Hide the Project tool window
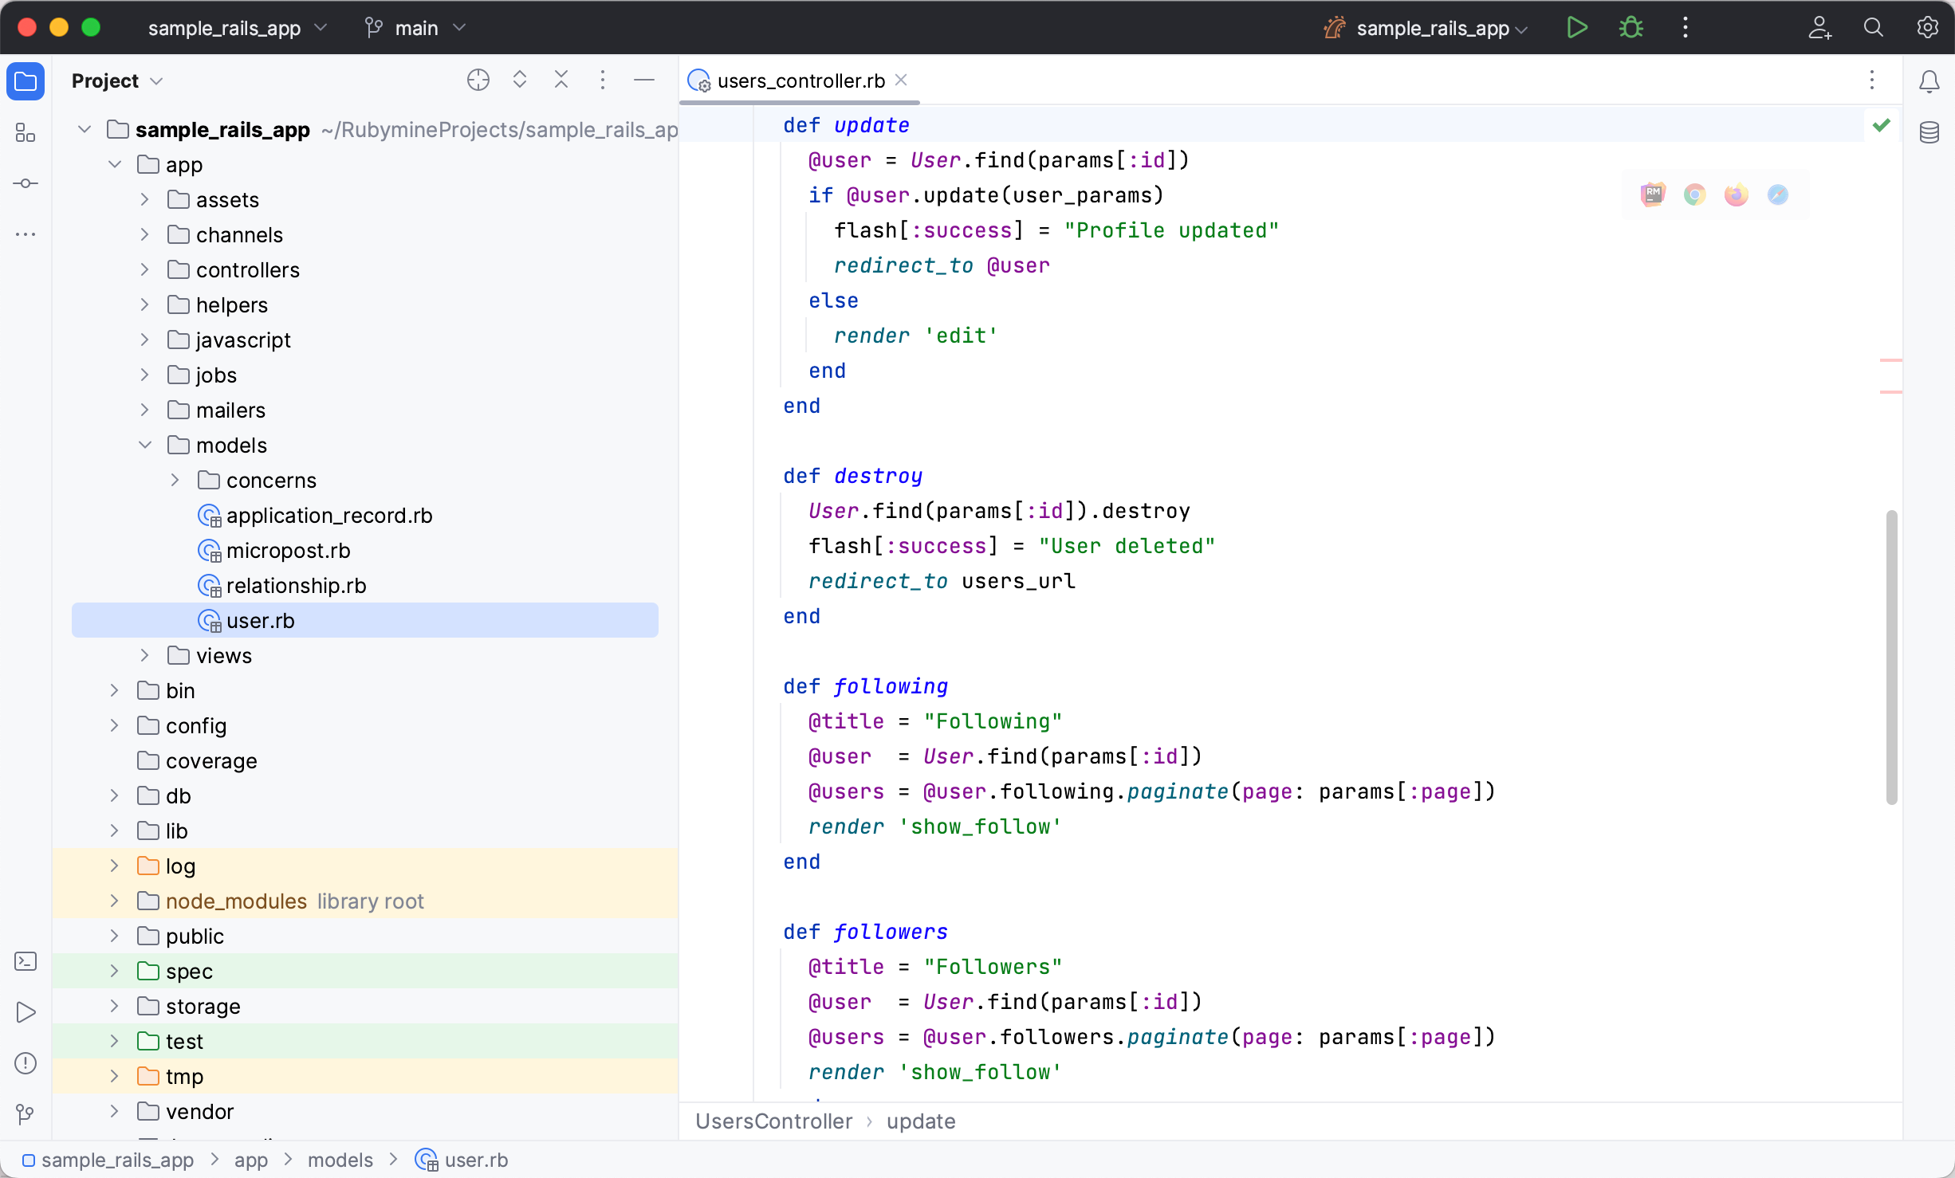 [x=643, y=80]
